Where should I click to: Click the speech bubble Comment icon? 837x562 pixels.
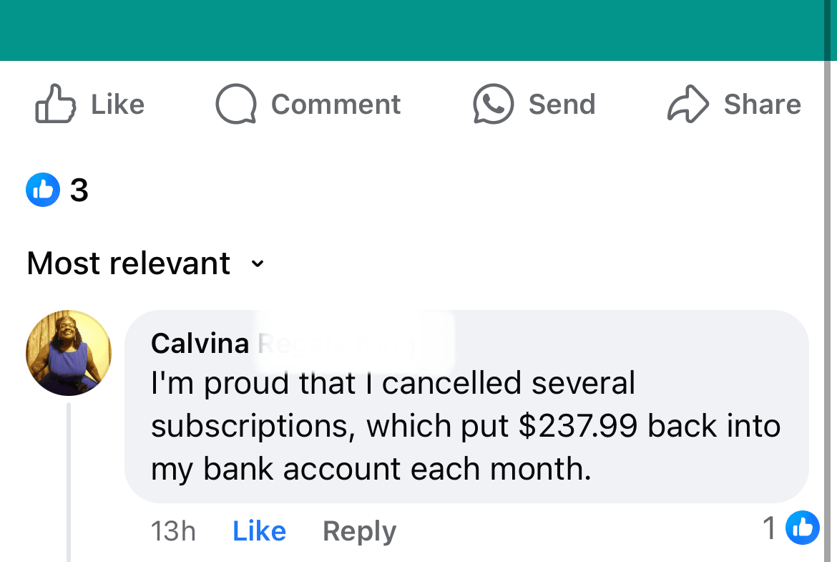[236, 105]
